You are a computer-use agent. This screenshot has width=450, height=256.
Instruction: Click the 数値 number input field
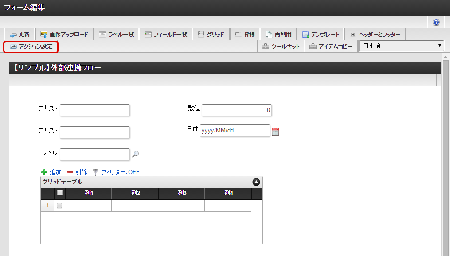237,110
